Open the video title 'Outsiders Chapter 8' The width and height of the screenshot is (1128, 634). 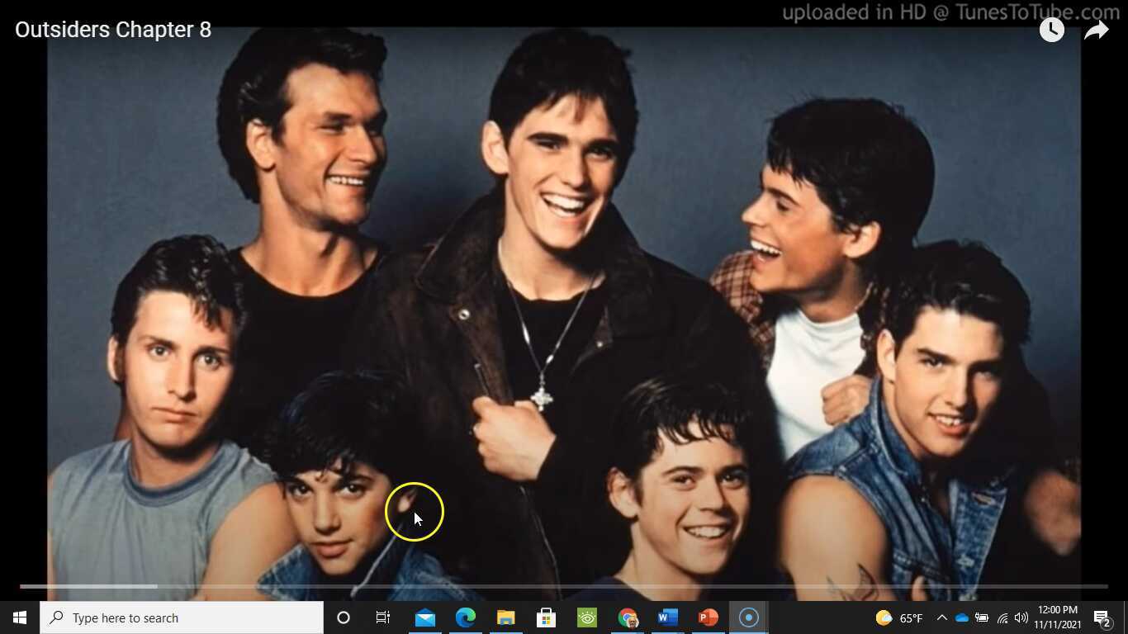coord(113,30)
